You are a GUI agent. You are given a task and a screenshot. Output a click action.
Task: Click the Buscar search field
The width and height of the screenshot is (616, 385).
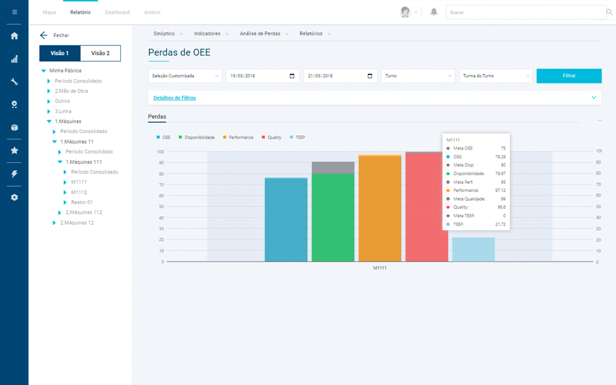525,13
